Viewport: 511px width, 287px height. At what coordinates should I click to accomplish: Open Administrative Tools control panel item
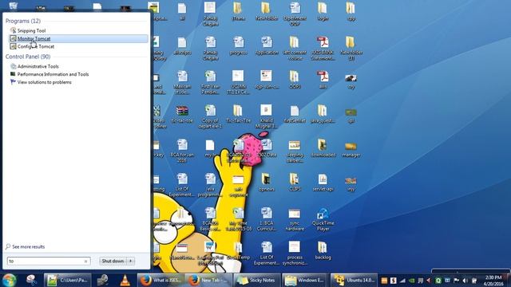(x=38, y=66)
